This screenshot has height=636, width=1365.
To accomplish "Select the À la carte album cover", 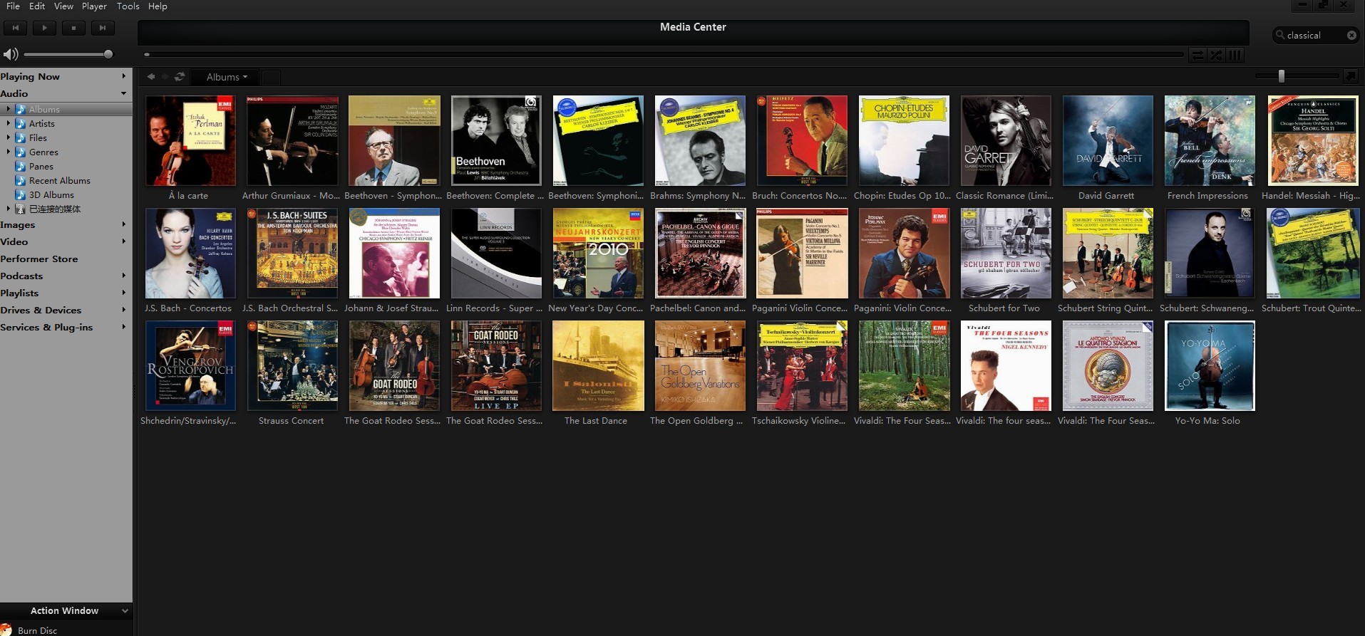I will (x=190, y=141).
